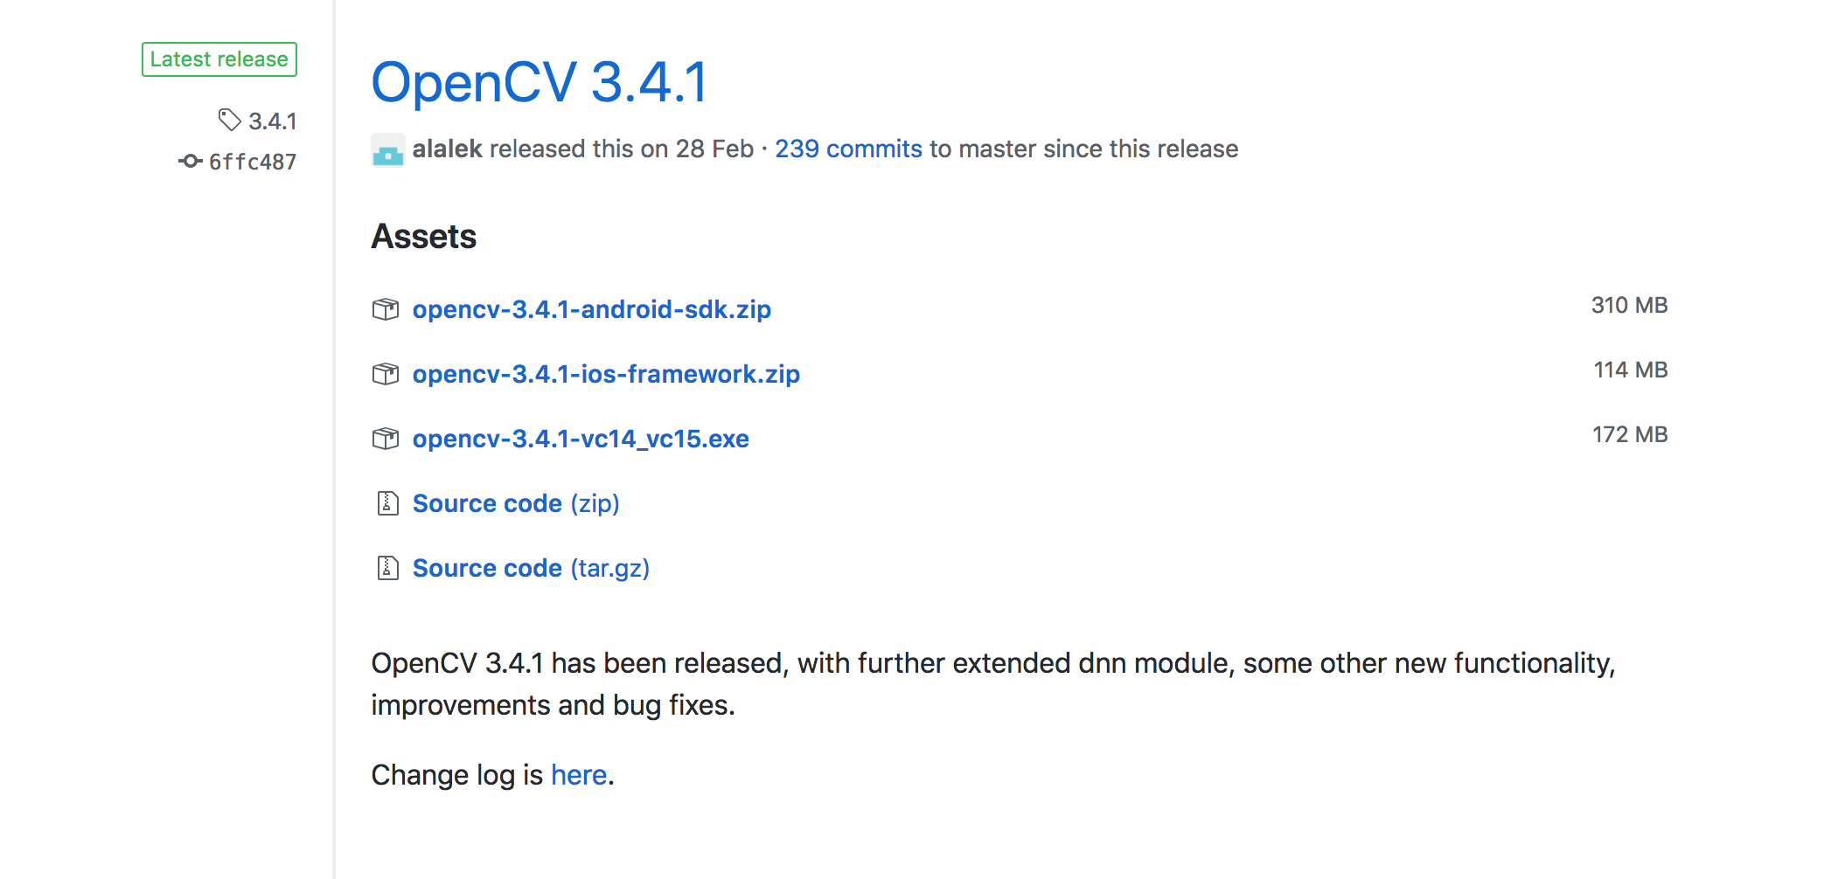
Task: Click the tag icon next to 3.4.1
Action: tap(229, 120)
